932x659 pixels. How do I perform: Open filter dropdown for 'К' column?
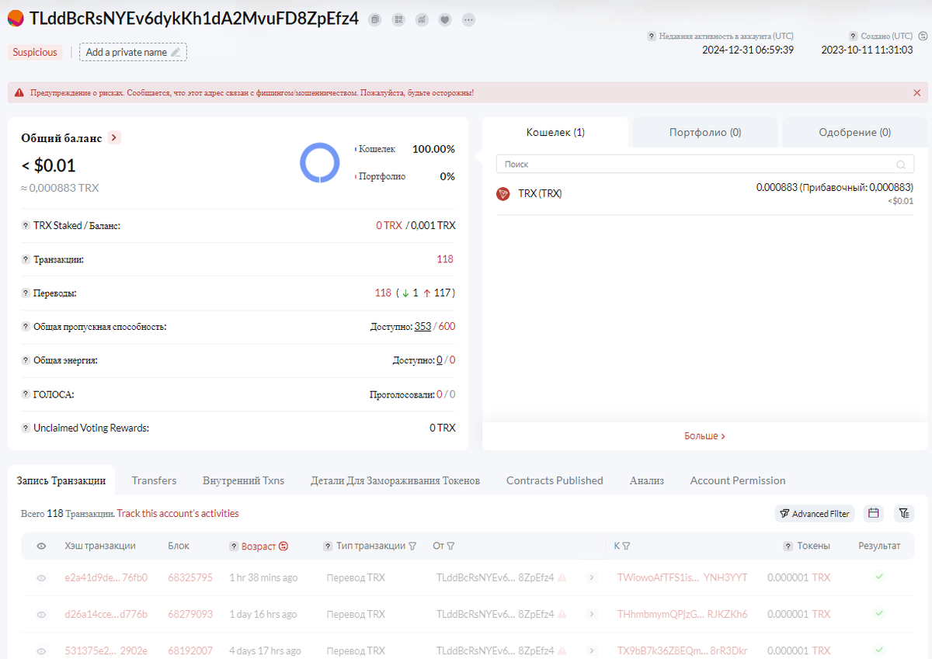point(626,546)
